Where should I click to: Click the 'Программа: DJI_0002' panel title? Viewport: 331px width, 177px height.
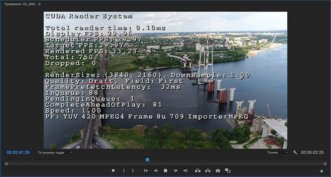point(20,4)
